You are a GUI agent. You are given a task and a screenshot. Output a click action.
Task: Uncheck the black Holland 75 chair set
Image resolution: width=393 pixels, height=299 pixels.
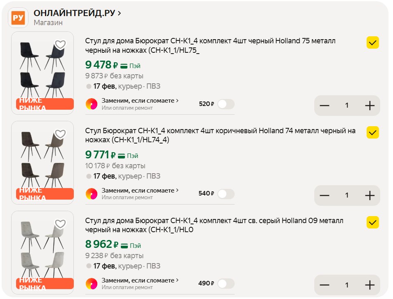[373, 43]
